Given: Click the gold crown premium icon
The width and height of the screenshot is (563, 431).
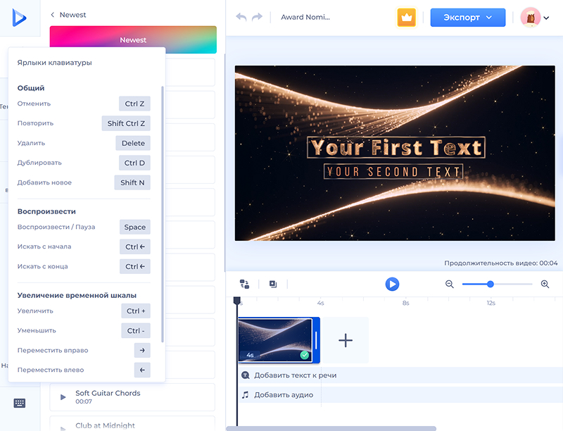Looking at the screenshot, I should (407, 18).
